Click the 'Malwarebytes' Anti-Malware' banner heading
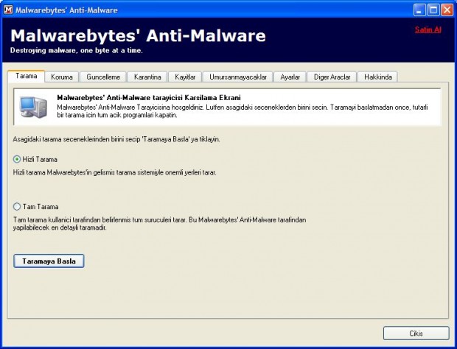This screenshot has height=349, width=457. coord(138,35)
